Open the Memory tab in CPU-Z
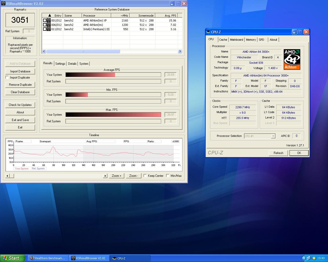This screenshot has height=262, width=328. point(251,40)
